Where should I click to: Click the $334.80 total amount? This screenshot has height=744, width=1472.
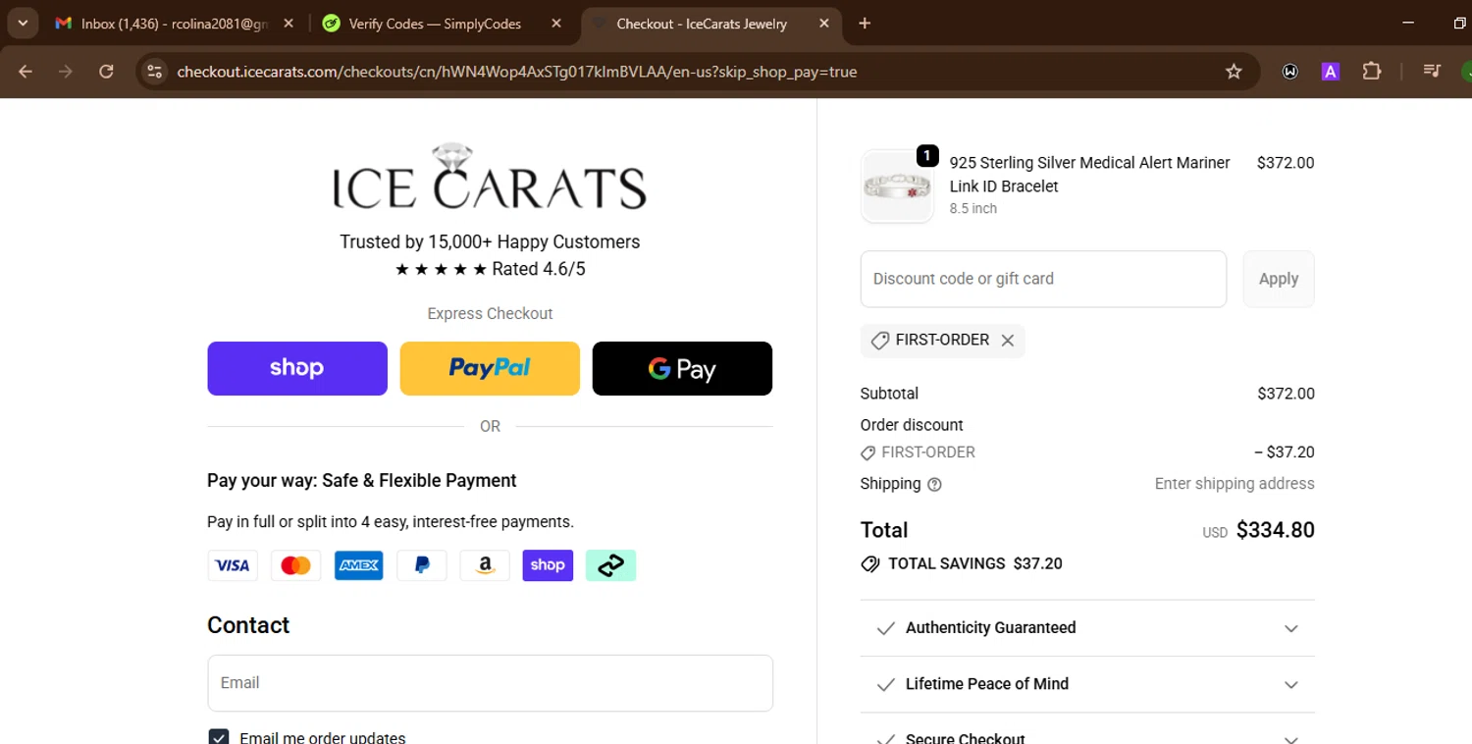pyautogui.click(x=1275, y=530)
